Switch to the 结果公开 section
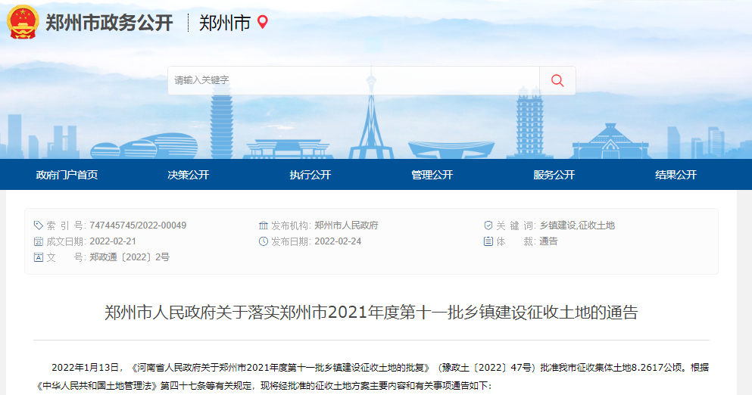The width and height of the screenshot is (752, 395). tap(676, 175)
